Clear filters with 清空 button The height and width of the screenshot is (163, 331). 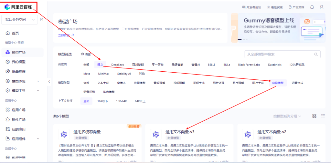tap(86, 54)
